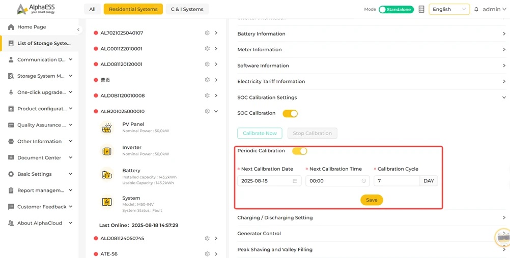Click the ATE-S6 system entry

[109, 254]
